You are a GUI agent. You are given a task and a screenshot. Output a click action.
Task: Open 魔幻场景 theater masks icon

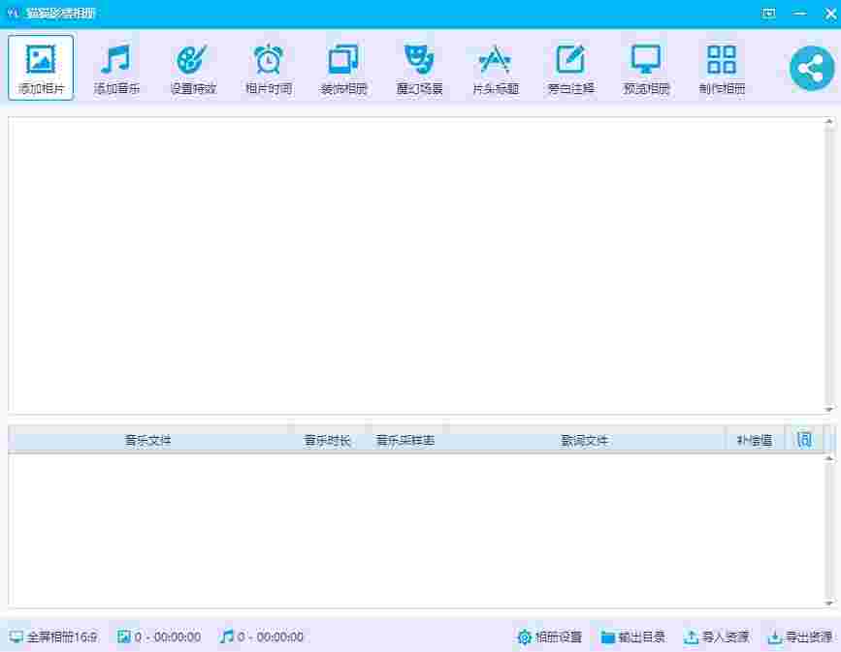click(x=419, y=60)
